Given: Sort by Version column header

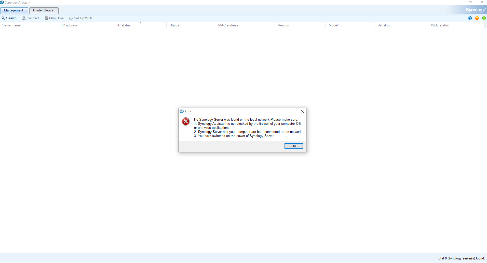Looking at the screenshot, I should [x=300, y=25].
